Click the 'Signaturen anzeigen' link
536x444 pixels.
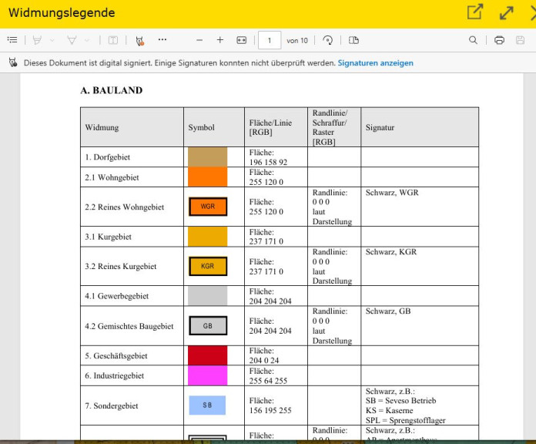[375, 63]
